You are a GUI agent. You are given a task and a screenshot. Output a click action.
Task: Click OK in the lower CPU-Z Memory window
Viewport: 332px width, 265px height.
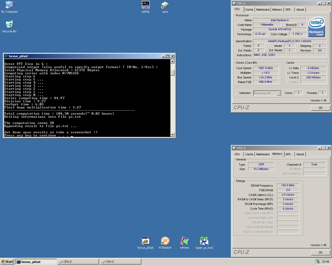(x=321, y=253)
